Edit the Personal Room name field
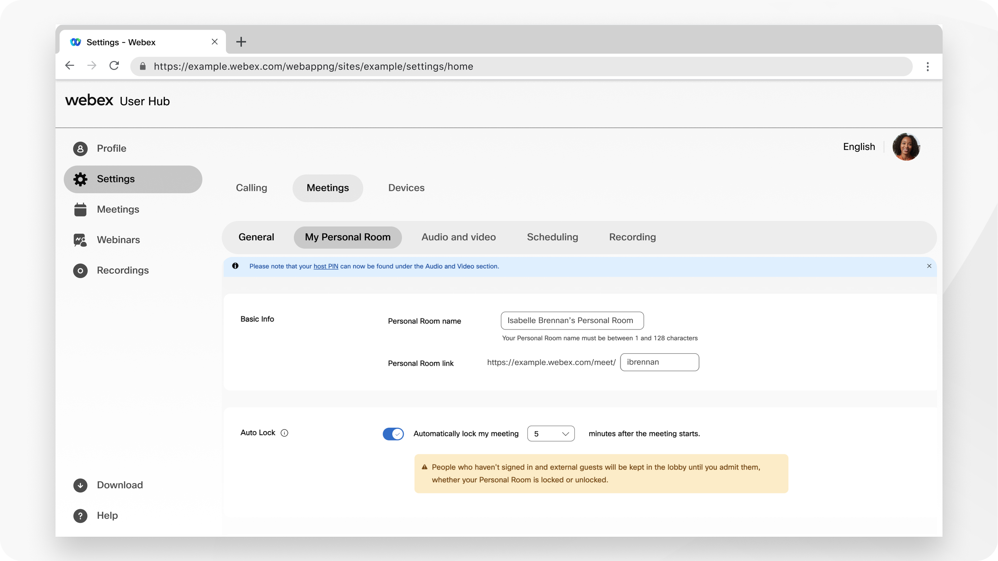Viewport: 998px width, 561px height. tap(572, 320)
